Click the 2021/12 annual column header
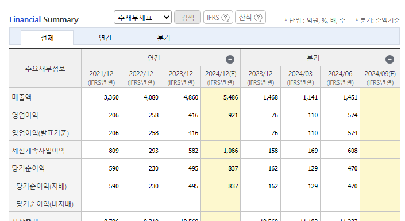405x221 pixels. [101, 77]
